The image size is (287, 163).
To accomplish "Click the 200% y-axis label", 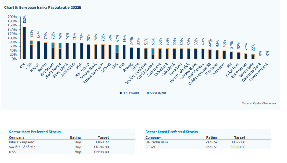I will (x=12, y=17).
